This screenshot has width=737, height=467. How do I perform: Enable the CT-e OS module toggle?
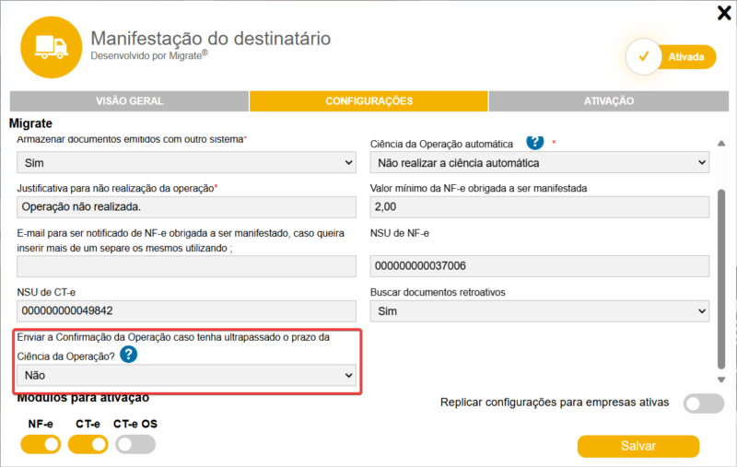(135, 445)
